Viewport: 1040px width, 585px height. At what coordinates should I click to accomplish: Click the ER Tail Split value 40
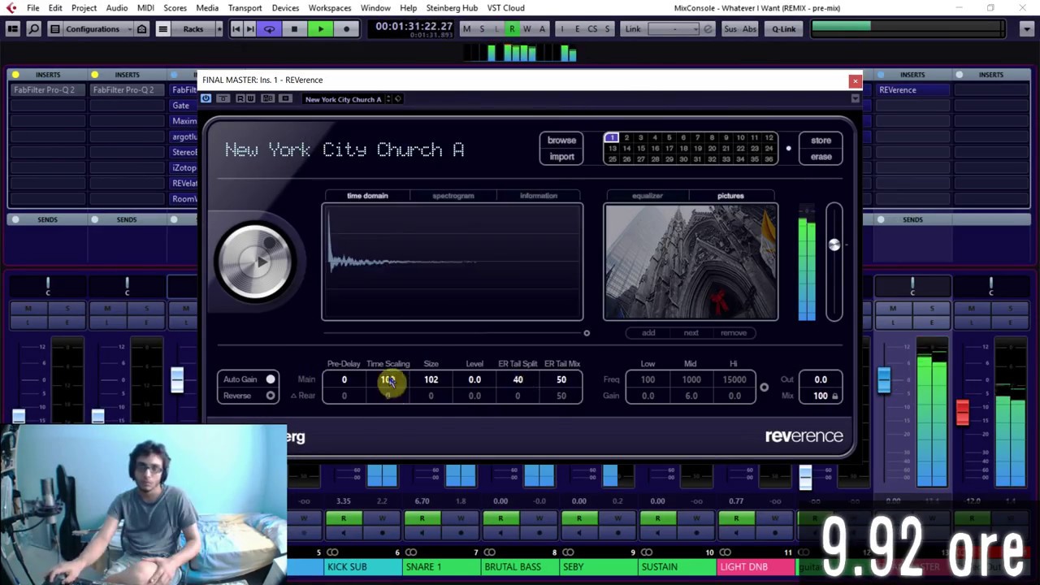518,379
